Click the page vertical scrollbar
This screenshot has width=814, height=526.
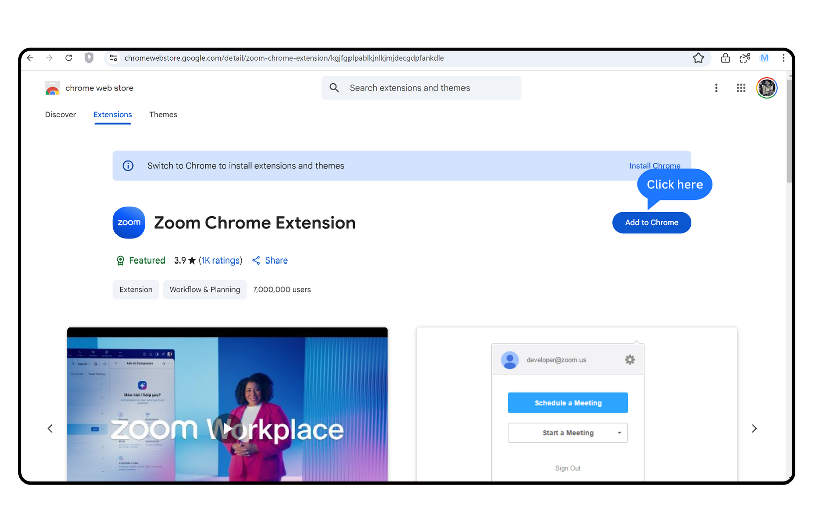[789, 130]
